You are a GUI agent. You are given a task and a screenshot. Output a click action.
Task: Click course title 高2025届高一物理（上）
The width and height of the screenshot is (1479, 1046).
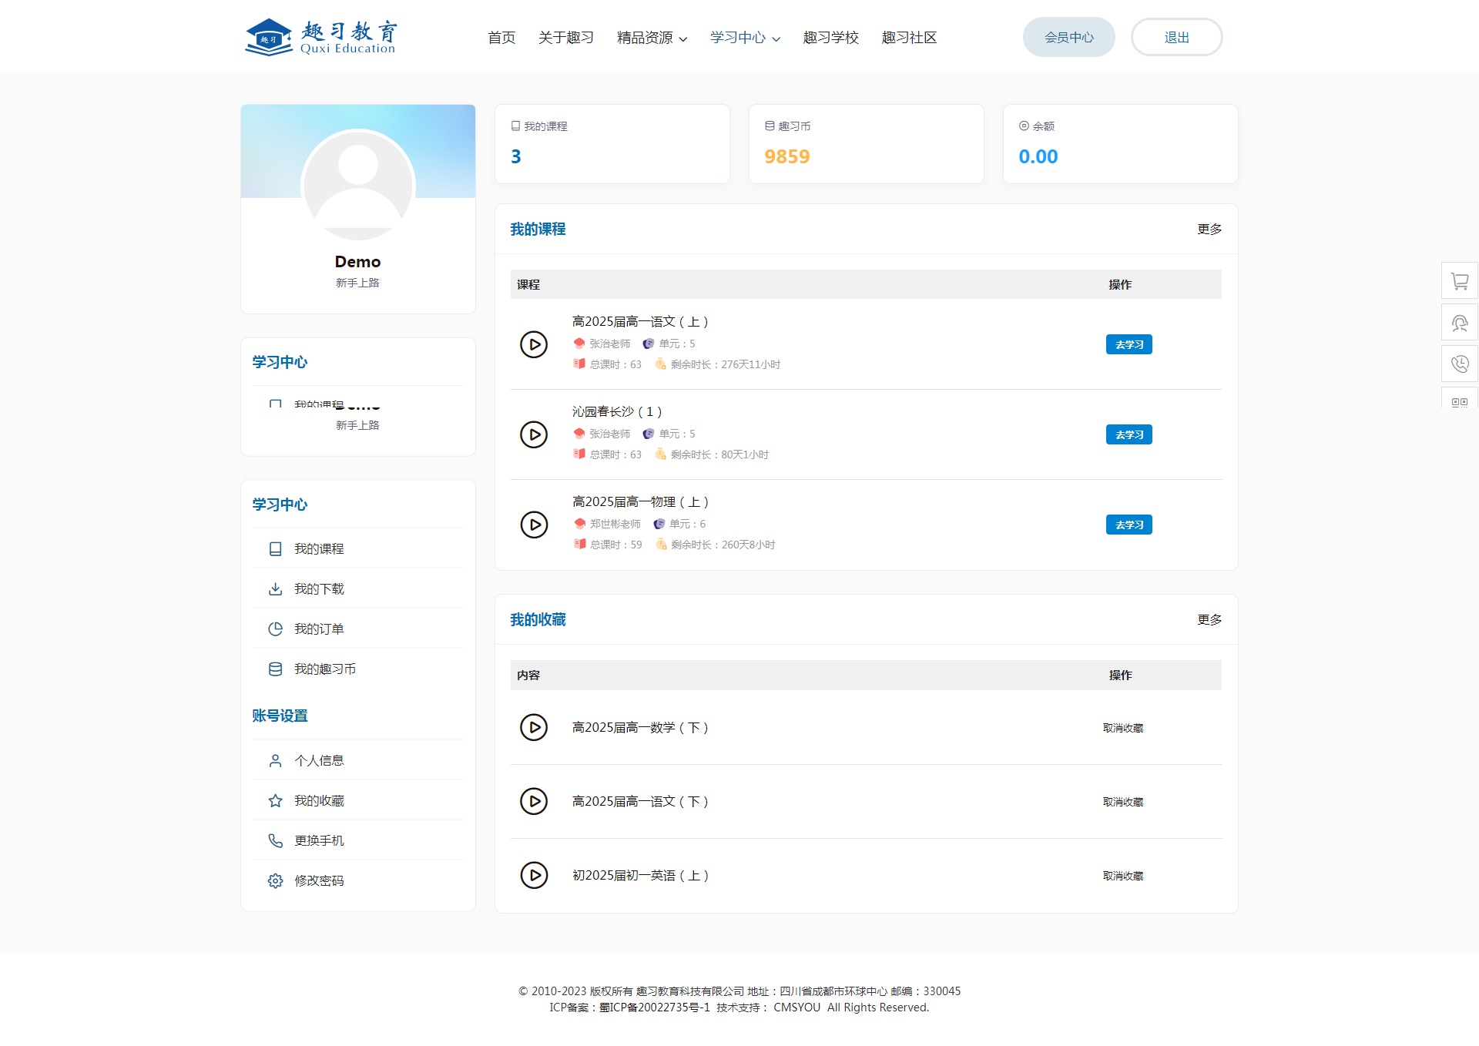pyautogui.click(x=640, y=502)
